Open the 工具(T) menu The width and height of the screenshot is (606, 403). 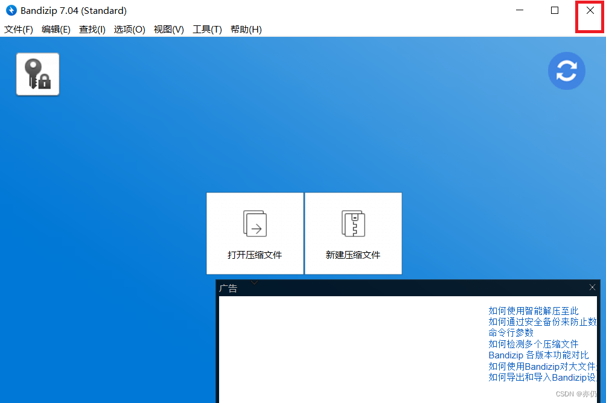pyautogui.click(x=207, y=30)
